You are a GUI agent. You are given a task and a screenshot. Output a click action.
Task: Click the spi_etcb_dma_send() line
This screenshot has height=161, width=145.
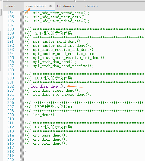tap(50, 62)
